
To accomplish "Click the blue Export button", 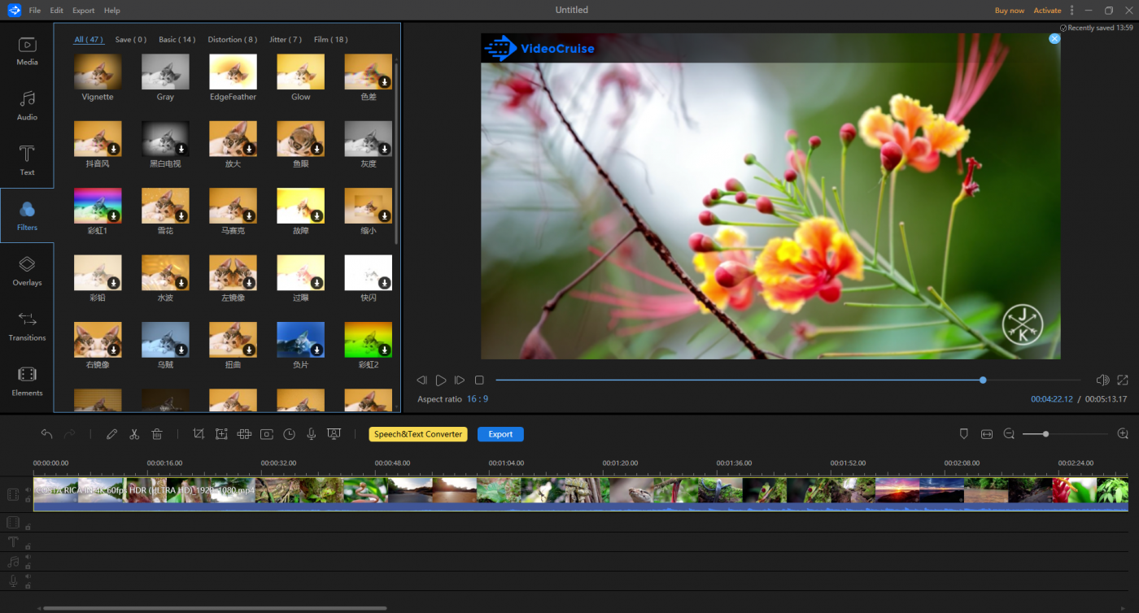I will coord(500,434).
